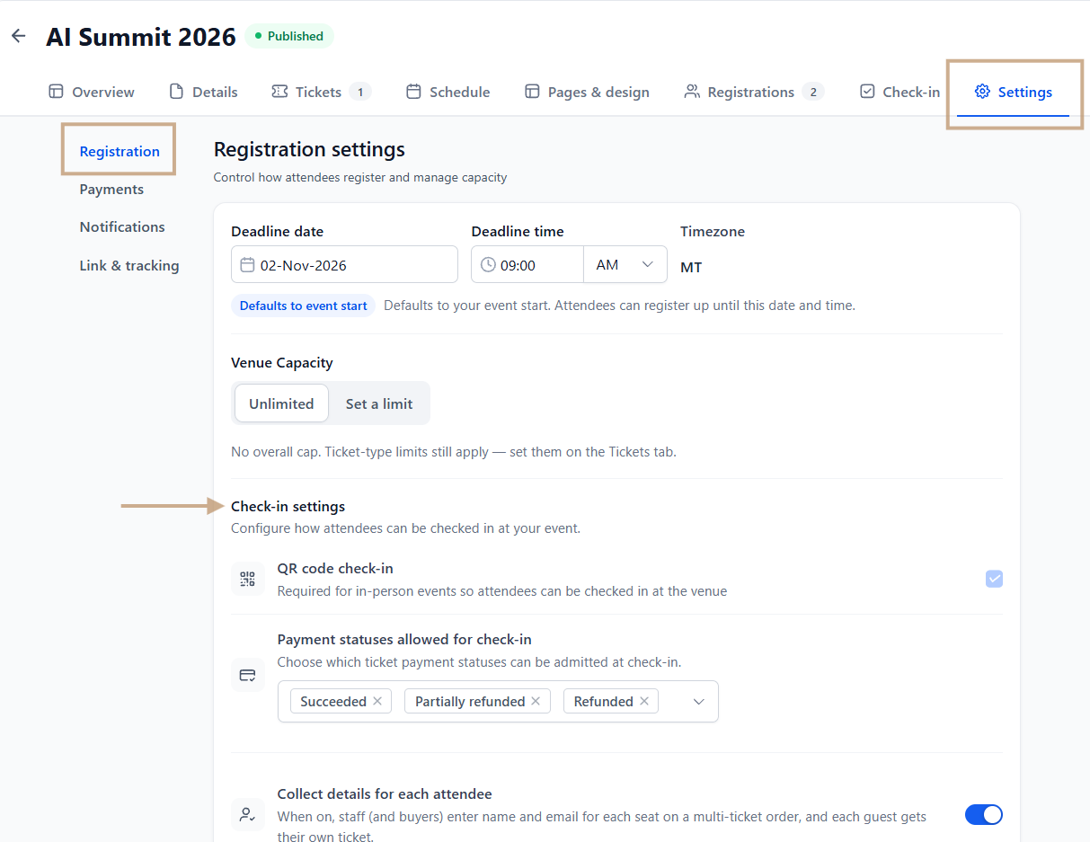
Task: Go to the Schedule tab
Action: (448, 92)
